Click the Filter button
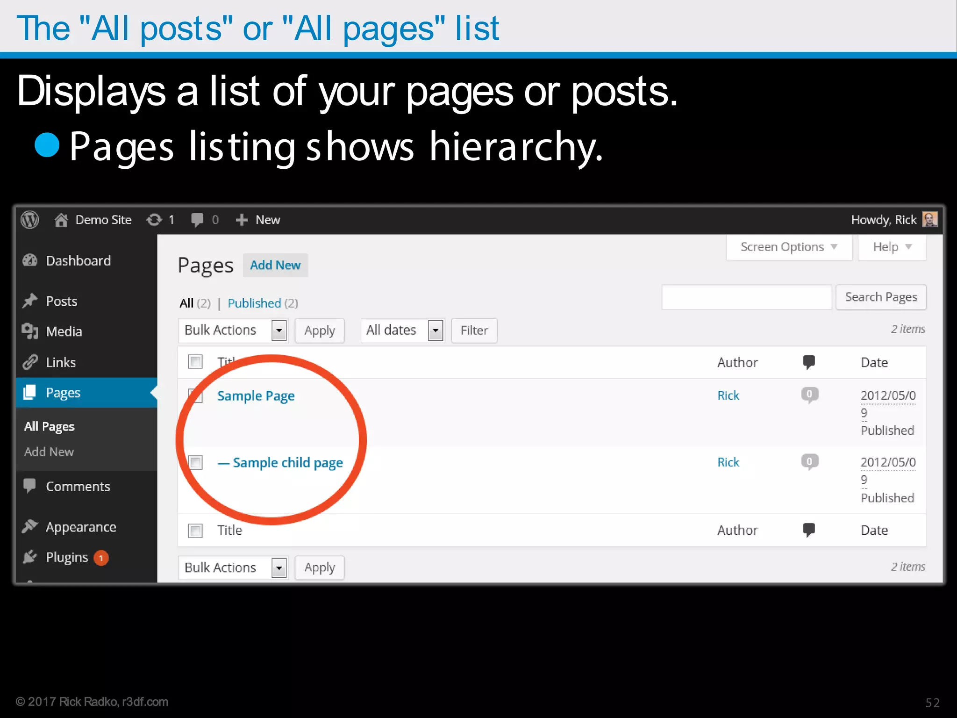Image resolution: width=957 pixels, height=718 pixels. [474, 330]
